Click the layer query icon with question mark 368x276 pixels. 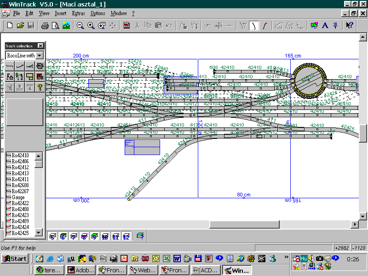tap(140, 236)
